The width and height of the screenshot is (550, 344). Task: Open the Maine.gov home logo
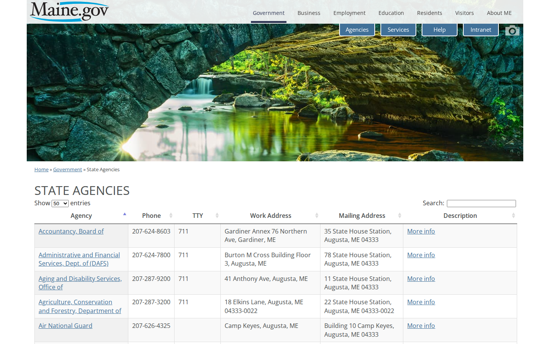[70, 11]
